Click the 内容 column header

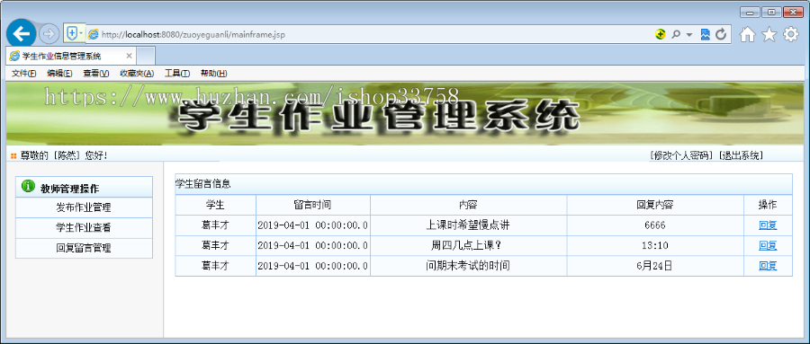pos(469,205)
